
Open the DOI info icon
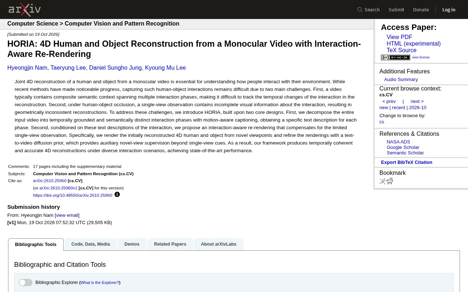pyautogui.click(x=117, y=195)
